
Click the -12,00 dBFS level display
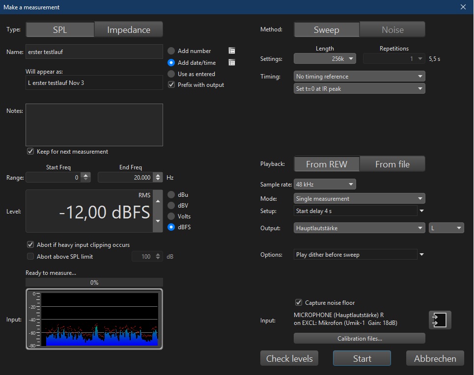point(89,211)
